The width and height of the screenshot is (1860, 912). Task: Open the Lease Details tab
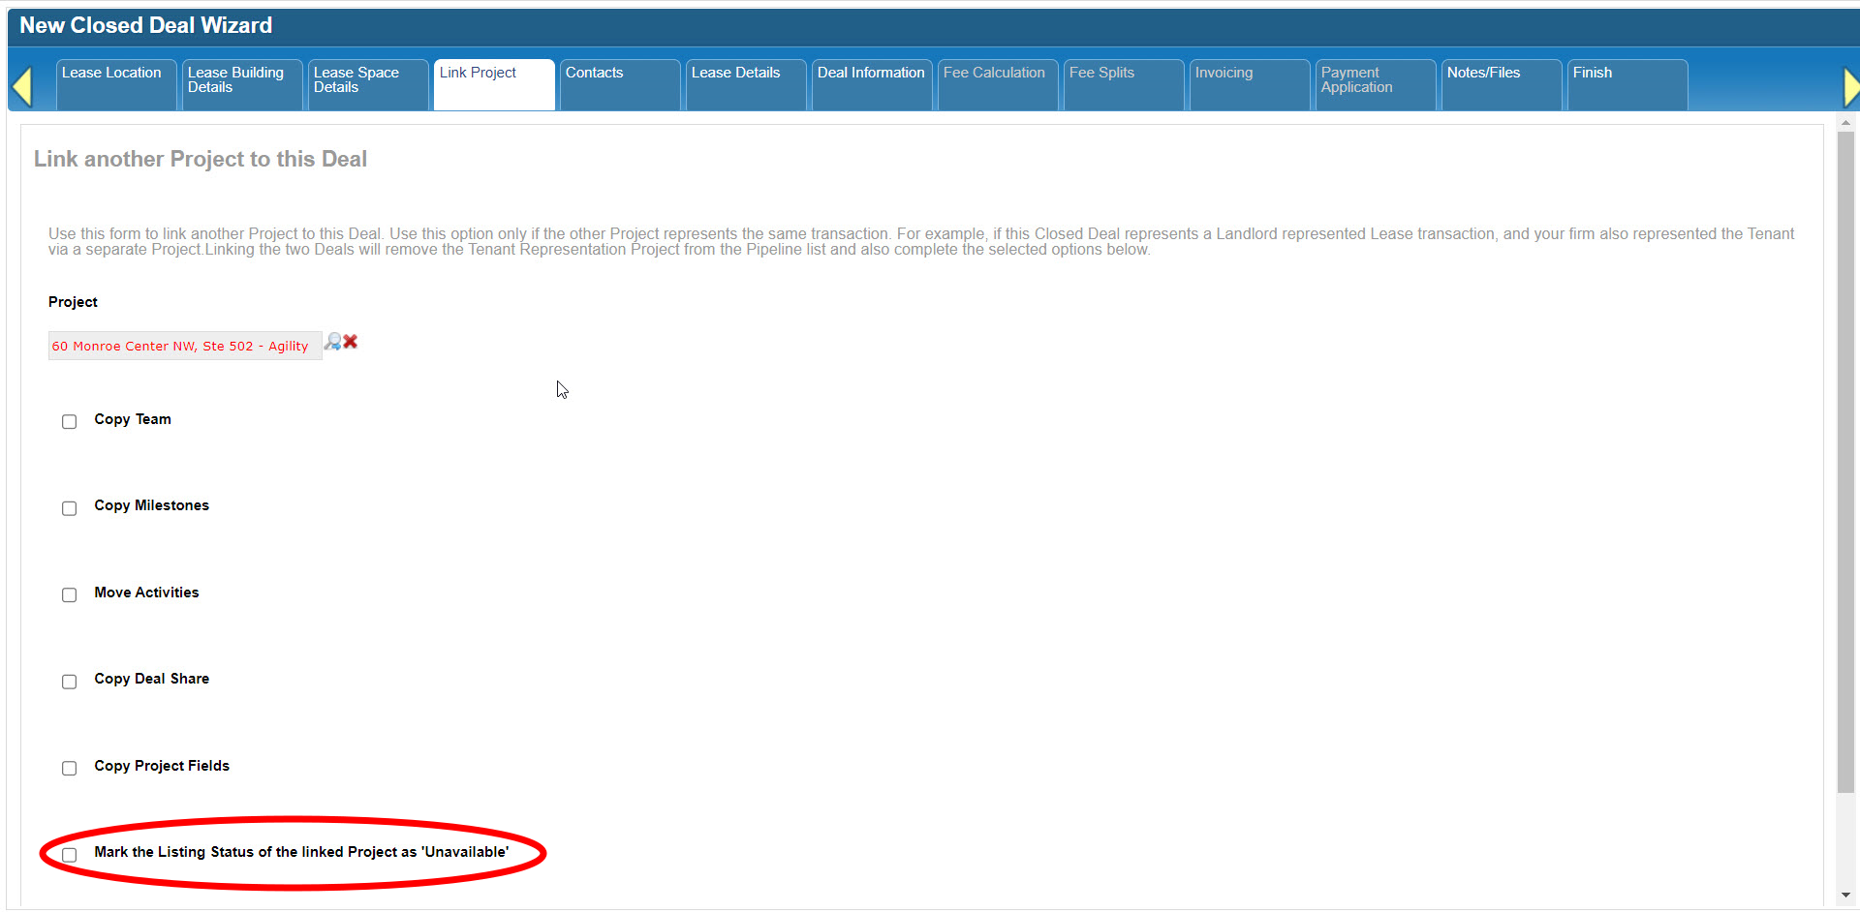tap(745, 84)
